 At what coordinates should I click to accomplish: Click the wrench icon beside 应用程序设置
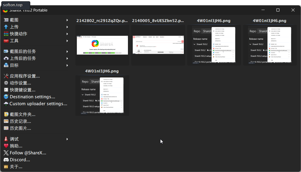pyautogui.click(x=6, y=76)
